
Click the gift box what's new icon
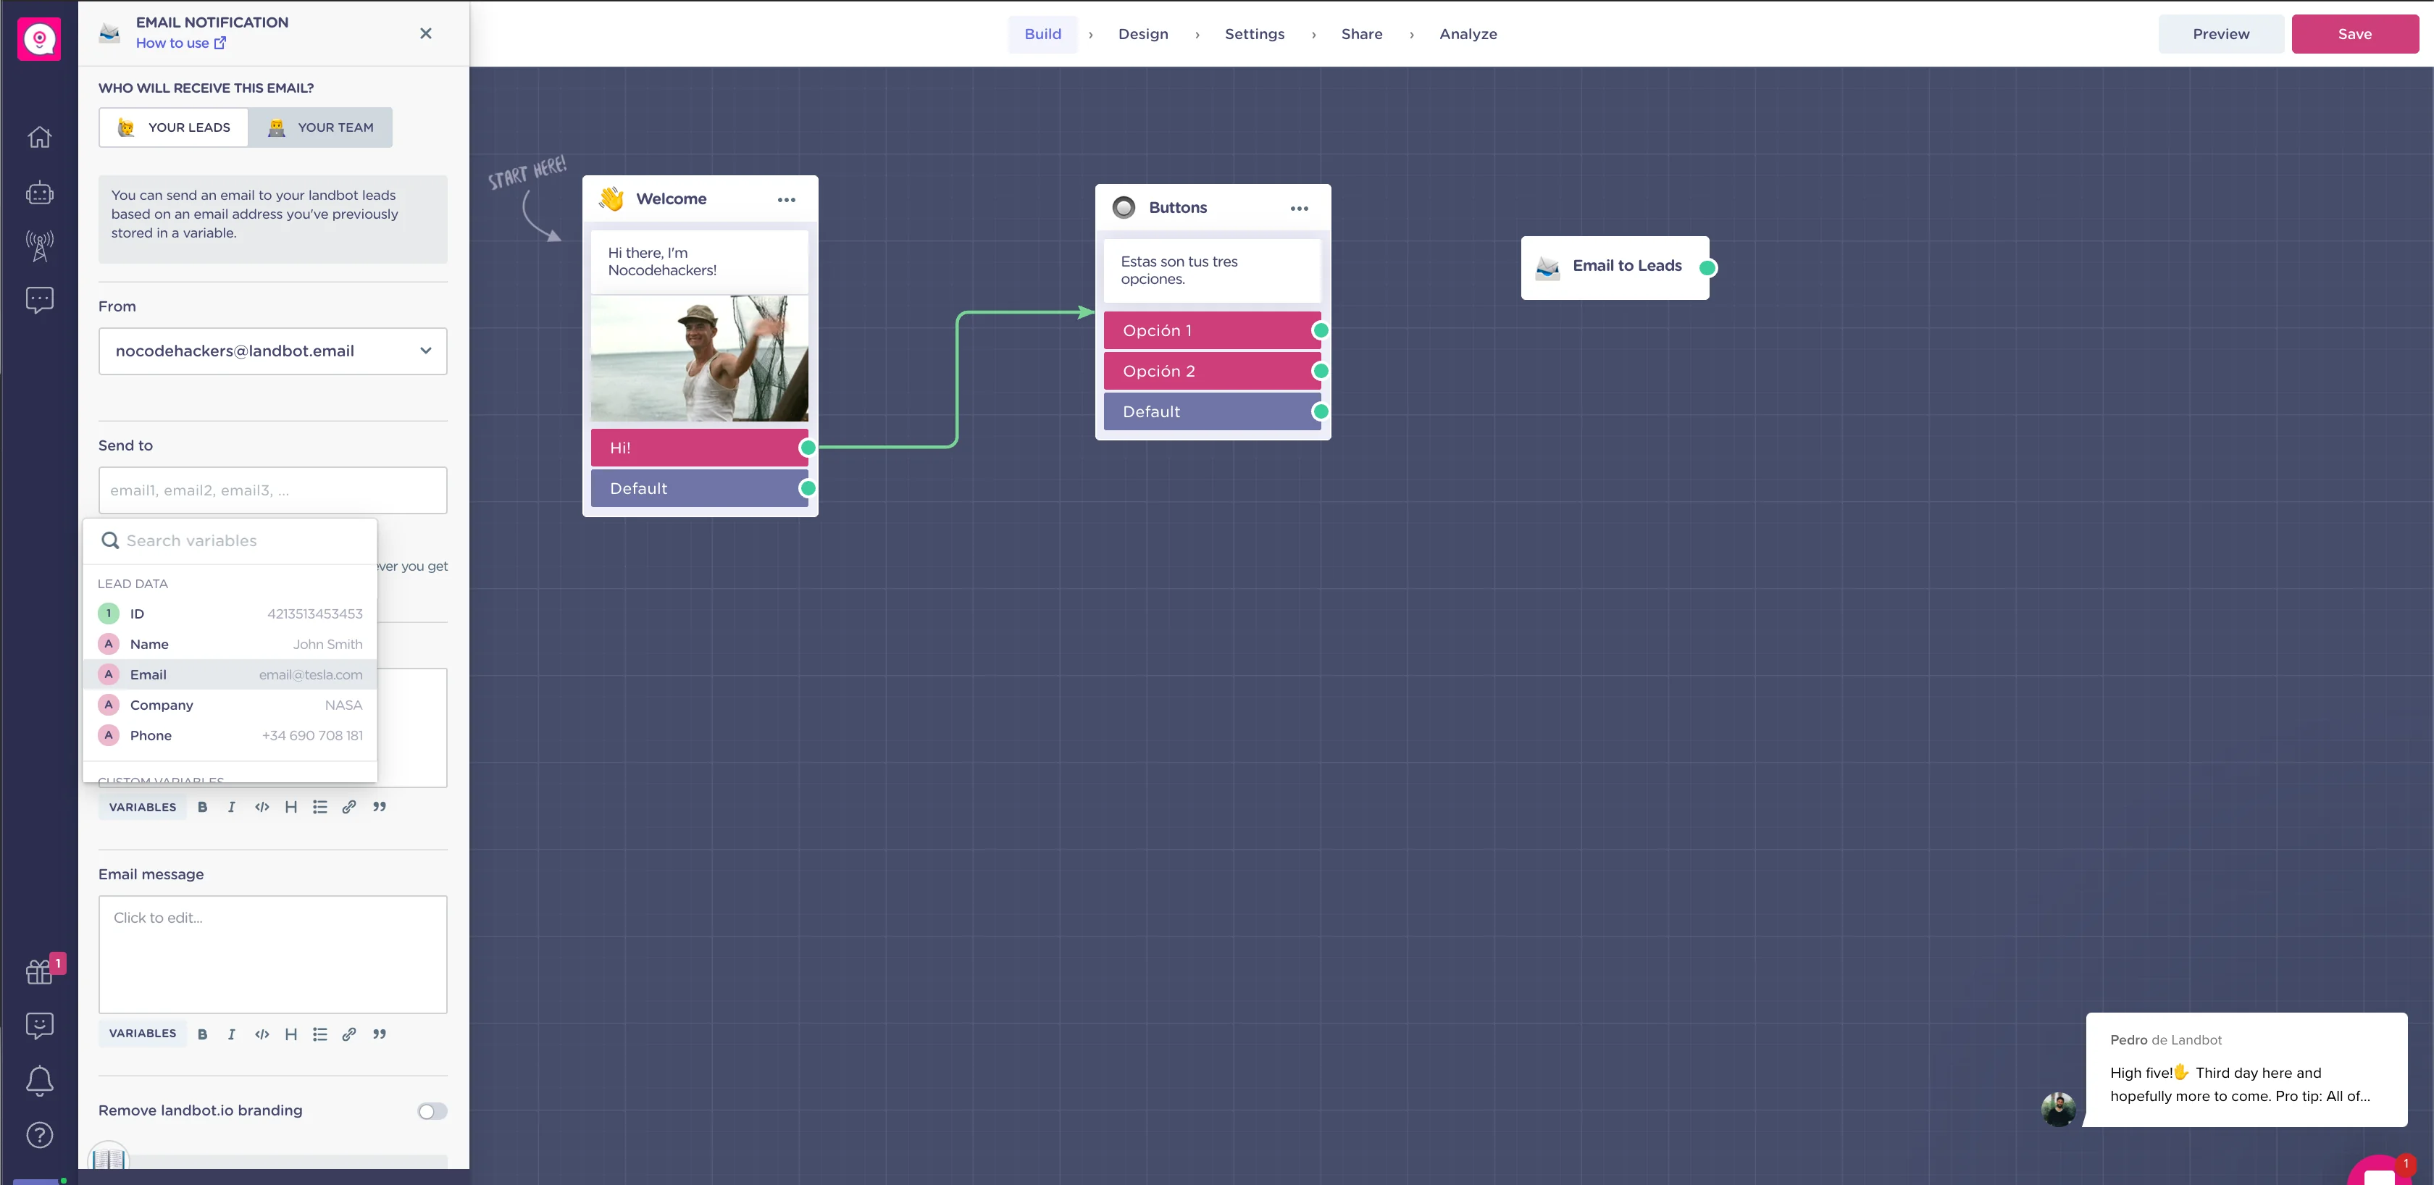click(x=38, y=971)
